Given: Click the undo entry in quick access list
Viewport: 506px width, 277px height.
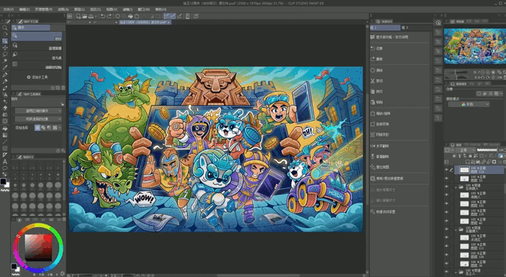Looking at the screenshot, I should (400, 48).
